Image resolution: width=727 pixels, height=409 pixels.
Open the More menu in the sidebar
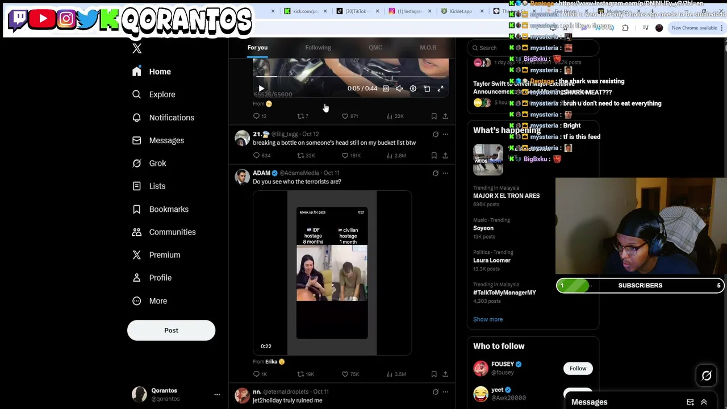(151, 301)
